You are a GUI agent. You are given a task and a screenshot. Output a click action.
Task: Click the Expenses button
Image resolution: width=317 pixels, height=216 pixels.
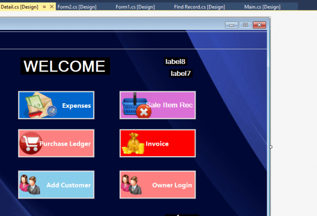(x=56, y=105)
